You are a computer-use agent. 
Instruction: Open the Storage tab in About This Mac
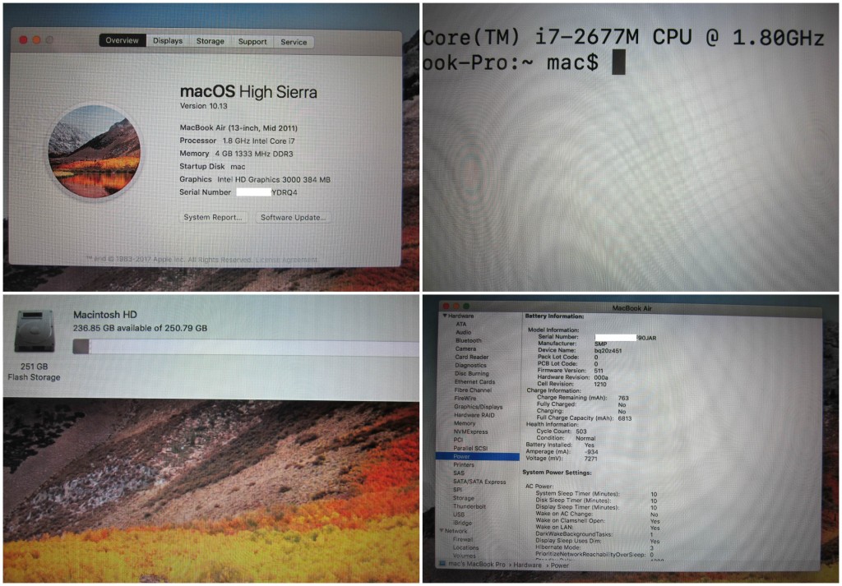[210, 41]
